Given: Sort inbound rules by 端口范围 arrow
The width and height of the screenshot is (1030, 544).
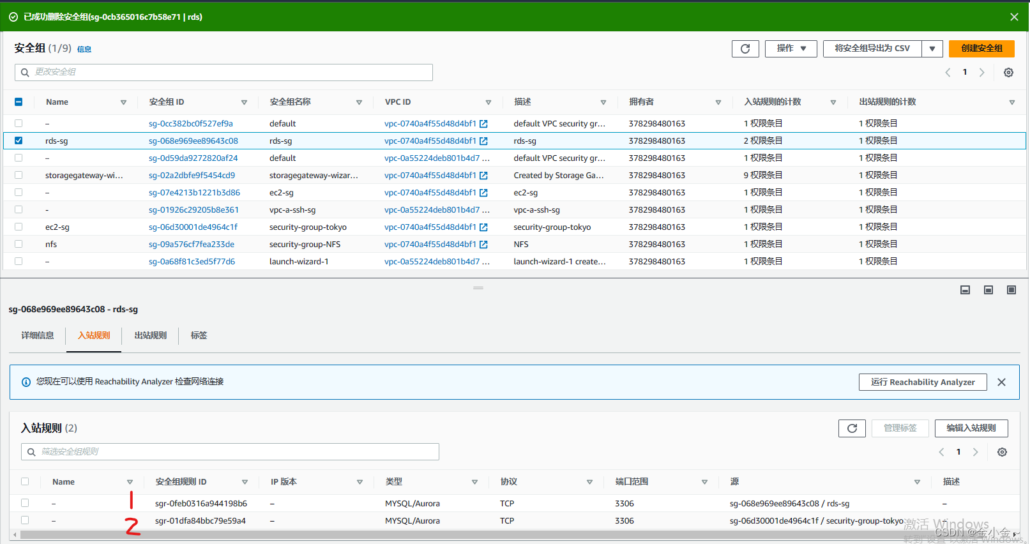Looking at the screenshot, I should 704,483.
